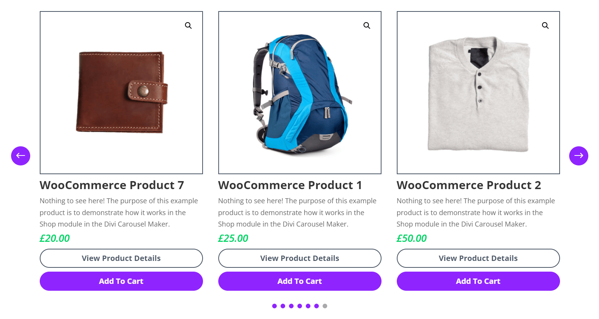
Task: View Product Details for WooCommerce Product 2
Action: 478,258
